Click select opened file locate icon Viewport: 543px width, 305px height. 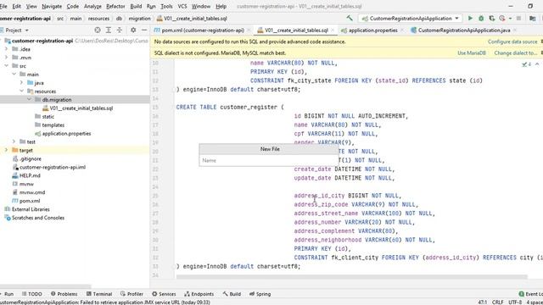tap(98, 30)
